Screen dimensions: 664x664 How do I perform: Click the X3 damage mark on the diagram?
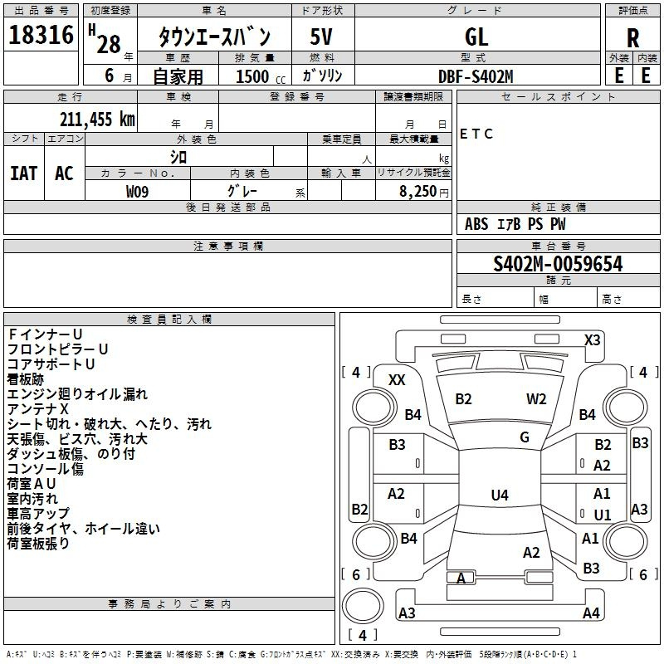pos(592,340)
